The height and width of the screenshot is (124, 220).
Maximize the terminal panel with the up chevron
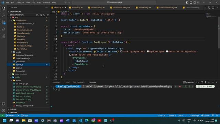213,82
